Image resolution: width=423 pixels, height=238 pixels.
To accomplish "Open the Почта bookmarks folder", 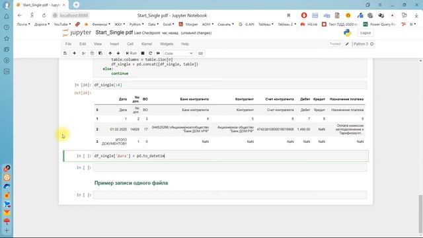I will click(23, 24).
